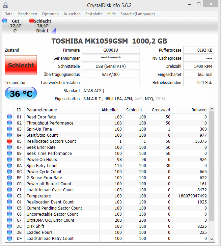Open the Optionen menu
Viewport: 221px width, 246px height.
pos(50,14)
